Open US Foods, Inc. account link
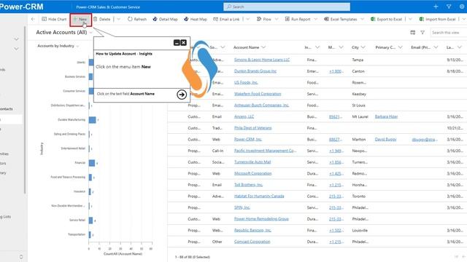 click(x=246, y=82)
